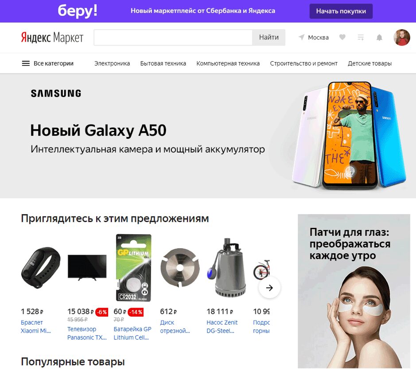This screenshot has width=416, height=372.
Task: Click the Яндекс Маркет logo
Action: pyautogui.click(x=52, y=37)
